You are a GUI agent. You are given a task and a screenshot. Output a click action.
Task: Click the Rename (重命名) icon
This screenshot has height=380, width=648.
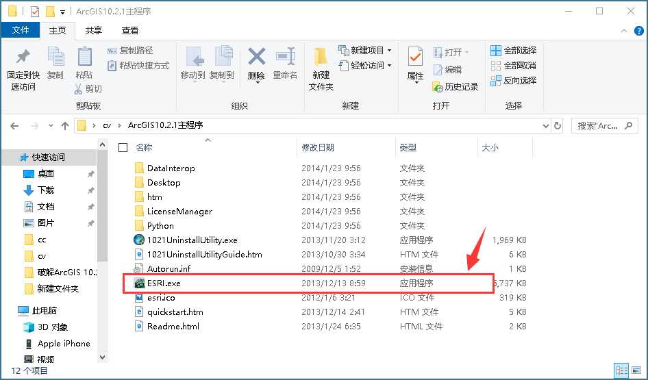coord(285,56)
